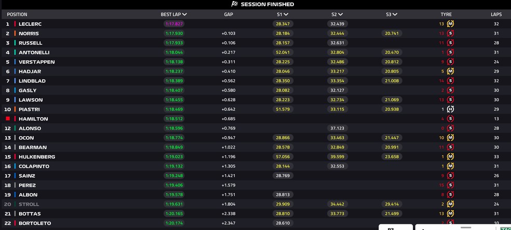Screen dimensions: 511x230
Task: Click the Gap column header
Action: [228, 15]
